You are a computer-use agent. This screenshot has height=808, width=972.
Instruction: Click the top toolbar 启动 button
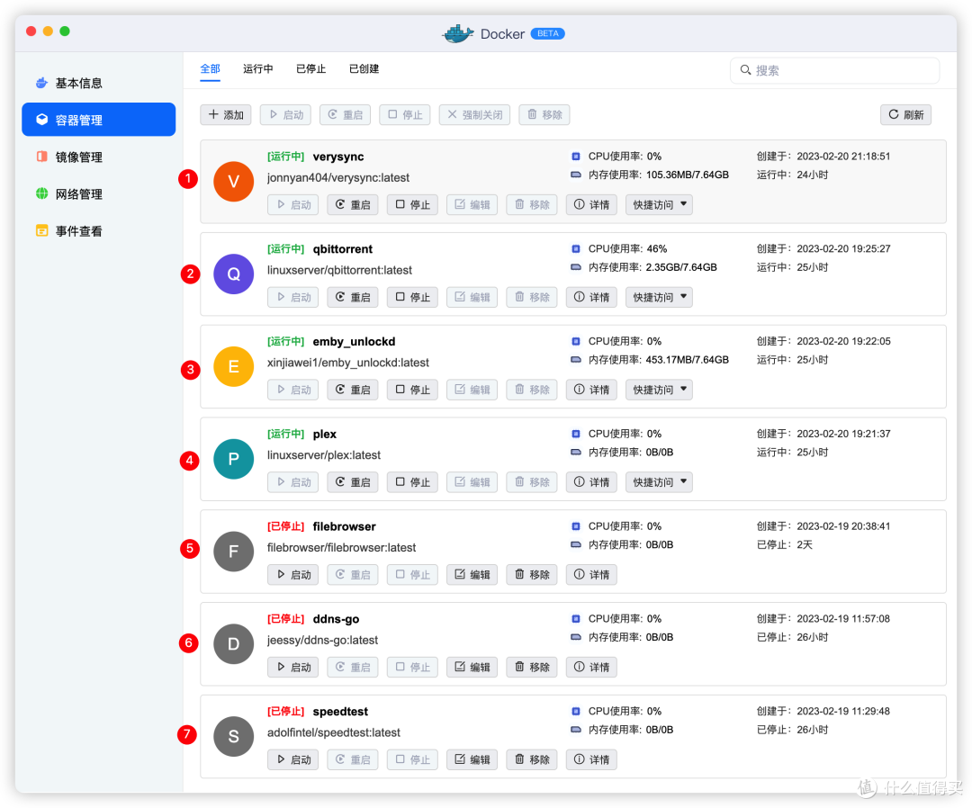286,114
